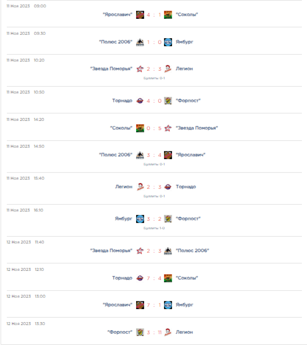This screenshot has height=345, width=307.
Task: Open Торнадо team in the 10:50 match
Action: click(122, 101)
